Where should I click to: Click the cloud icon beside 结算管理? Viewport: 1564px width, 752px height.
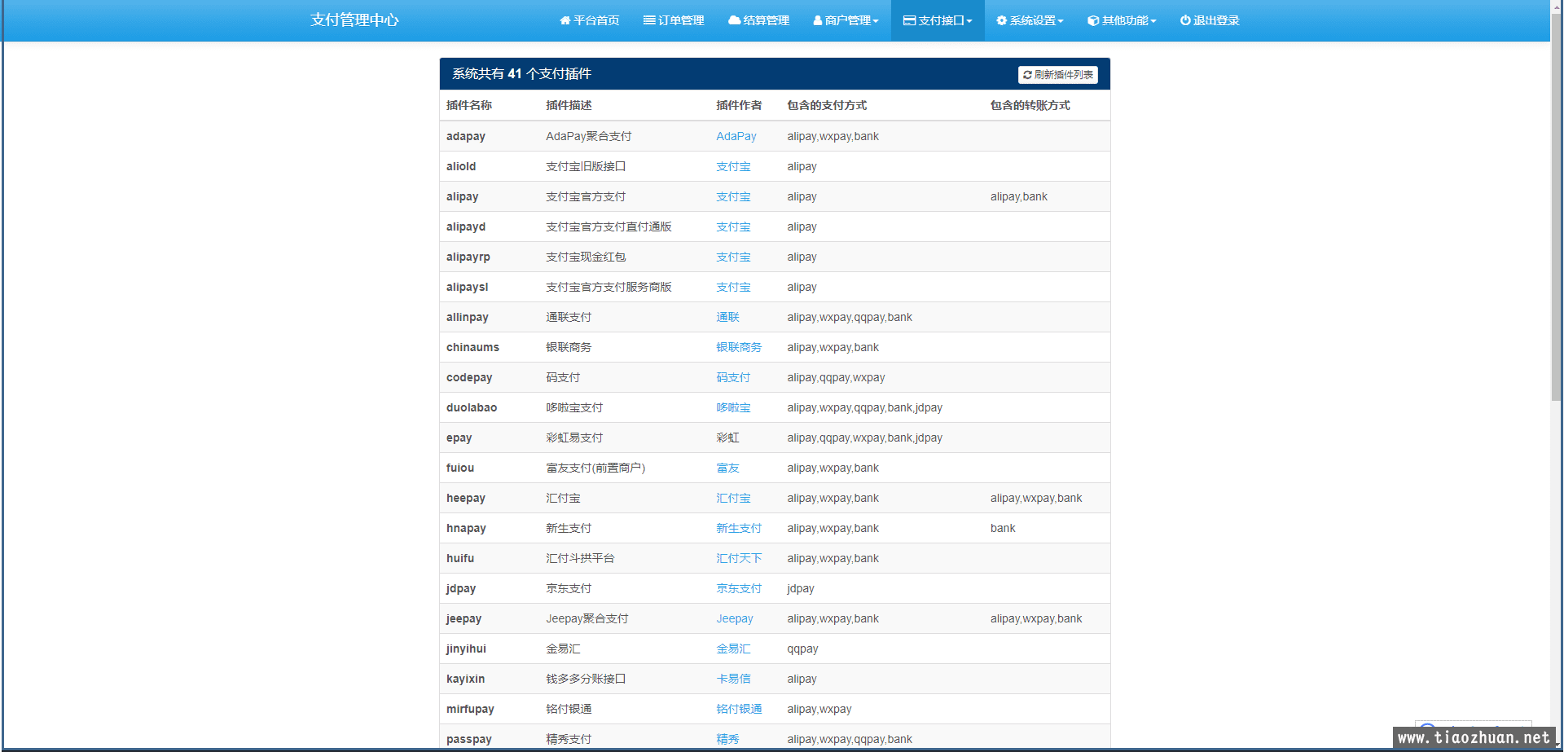[x=735, y=20]
